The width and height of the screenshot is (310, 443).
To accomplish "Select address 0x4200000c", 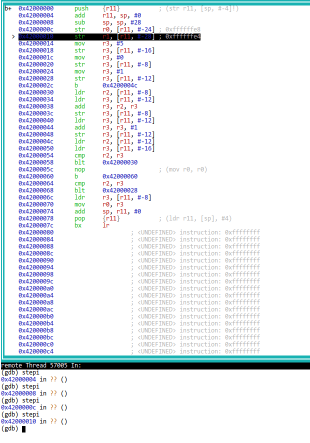I will click(36, 29).
